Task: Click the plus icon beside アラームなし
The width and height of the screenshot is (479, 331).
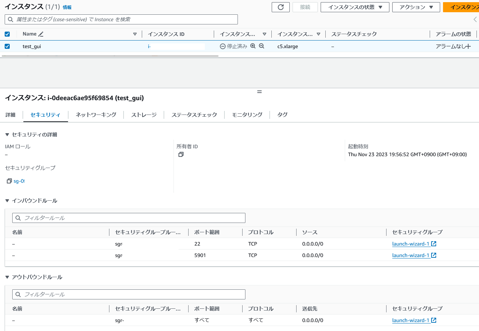Action: point(468,46)
